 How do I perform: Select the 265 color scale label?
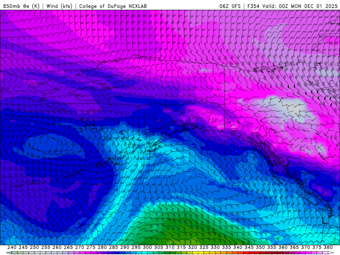(x=68, y=247)
